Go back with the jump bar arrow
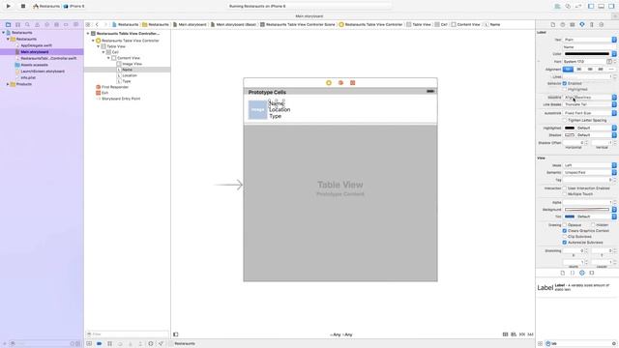The width and height of the screenshot is (619, 348). pos(97,24)
